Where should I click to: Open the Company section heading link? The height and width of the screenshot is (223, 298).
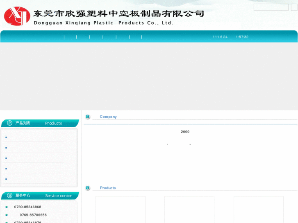click(108, 117)
